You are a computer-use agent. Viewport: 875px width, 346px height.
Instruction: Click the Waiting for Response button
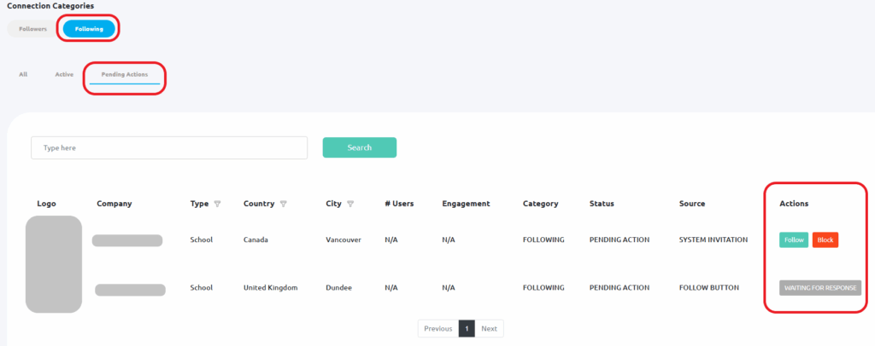click(x=820, y=287)
